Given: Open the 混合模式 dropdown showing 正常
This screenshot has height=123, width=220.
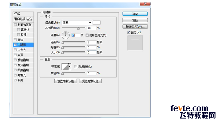Looking at the screenshot, I should coord(77,23).
